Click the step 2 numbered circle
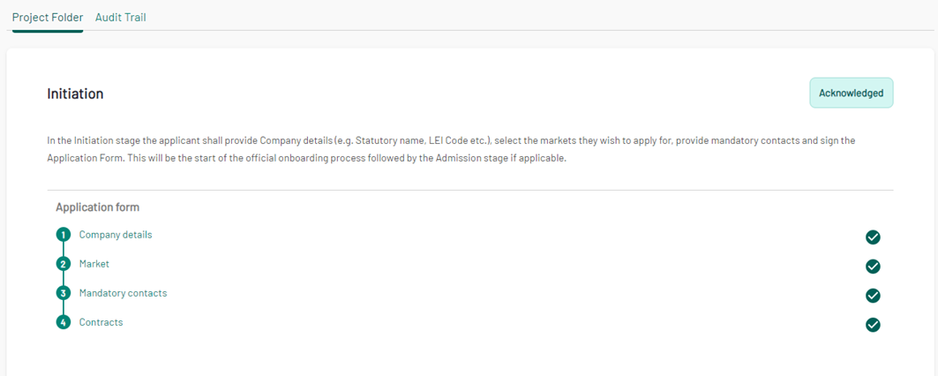The width and height of the screenshot is (938, 376). (63, 264)
